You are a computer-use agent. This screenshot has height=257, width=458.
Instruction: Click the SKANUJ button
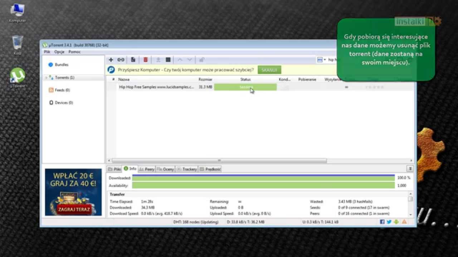(269, 70)
